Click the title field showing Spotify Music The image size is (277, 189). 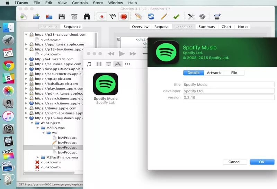pos(229,85)
